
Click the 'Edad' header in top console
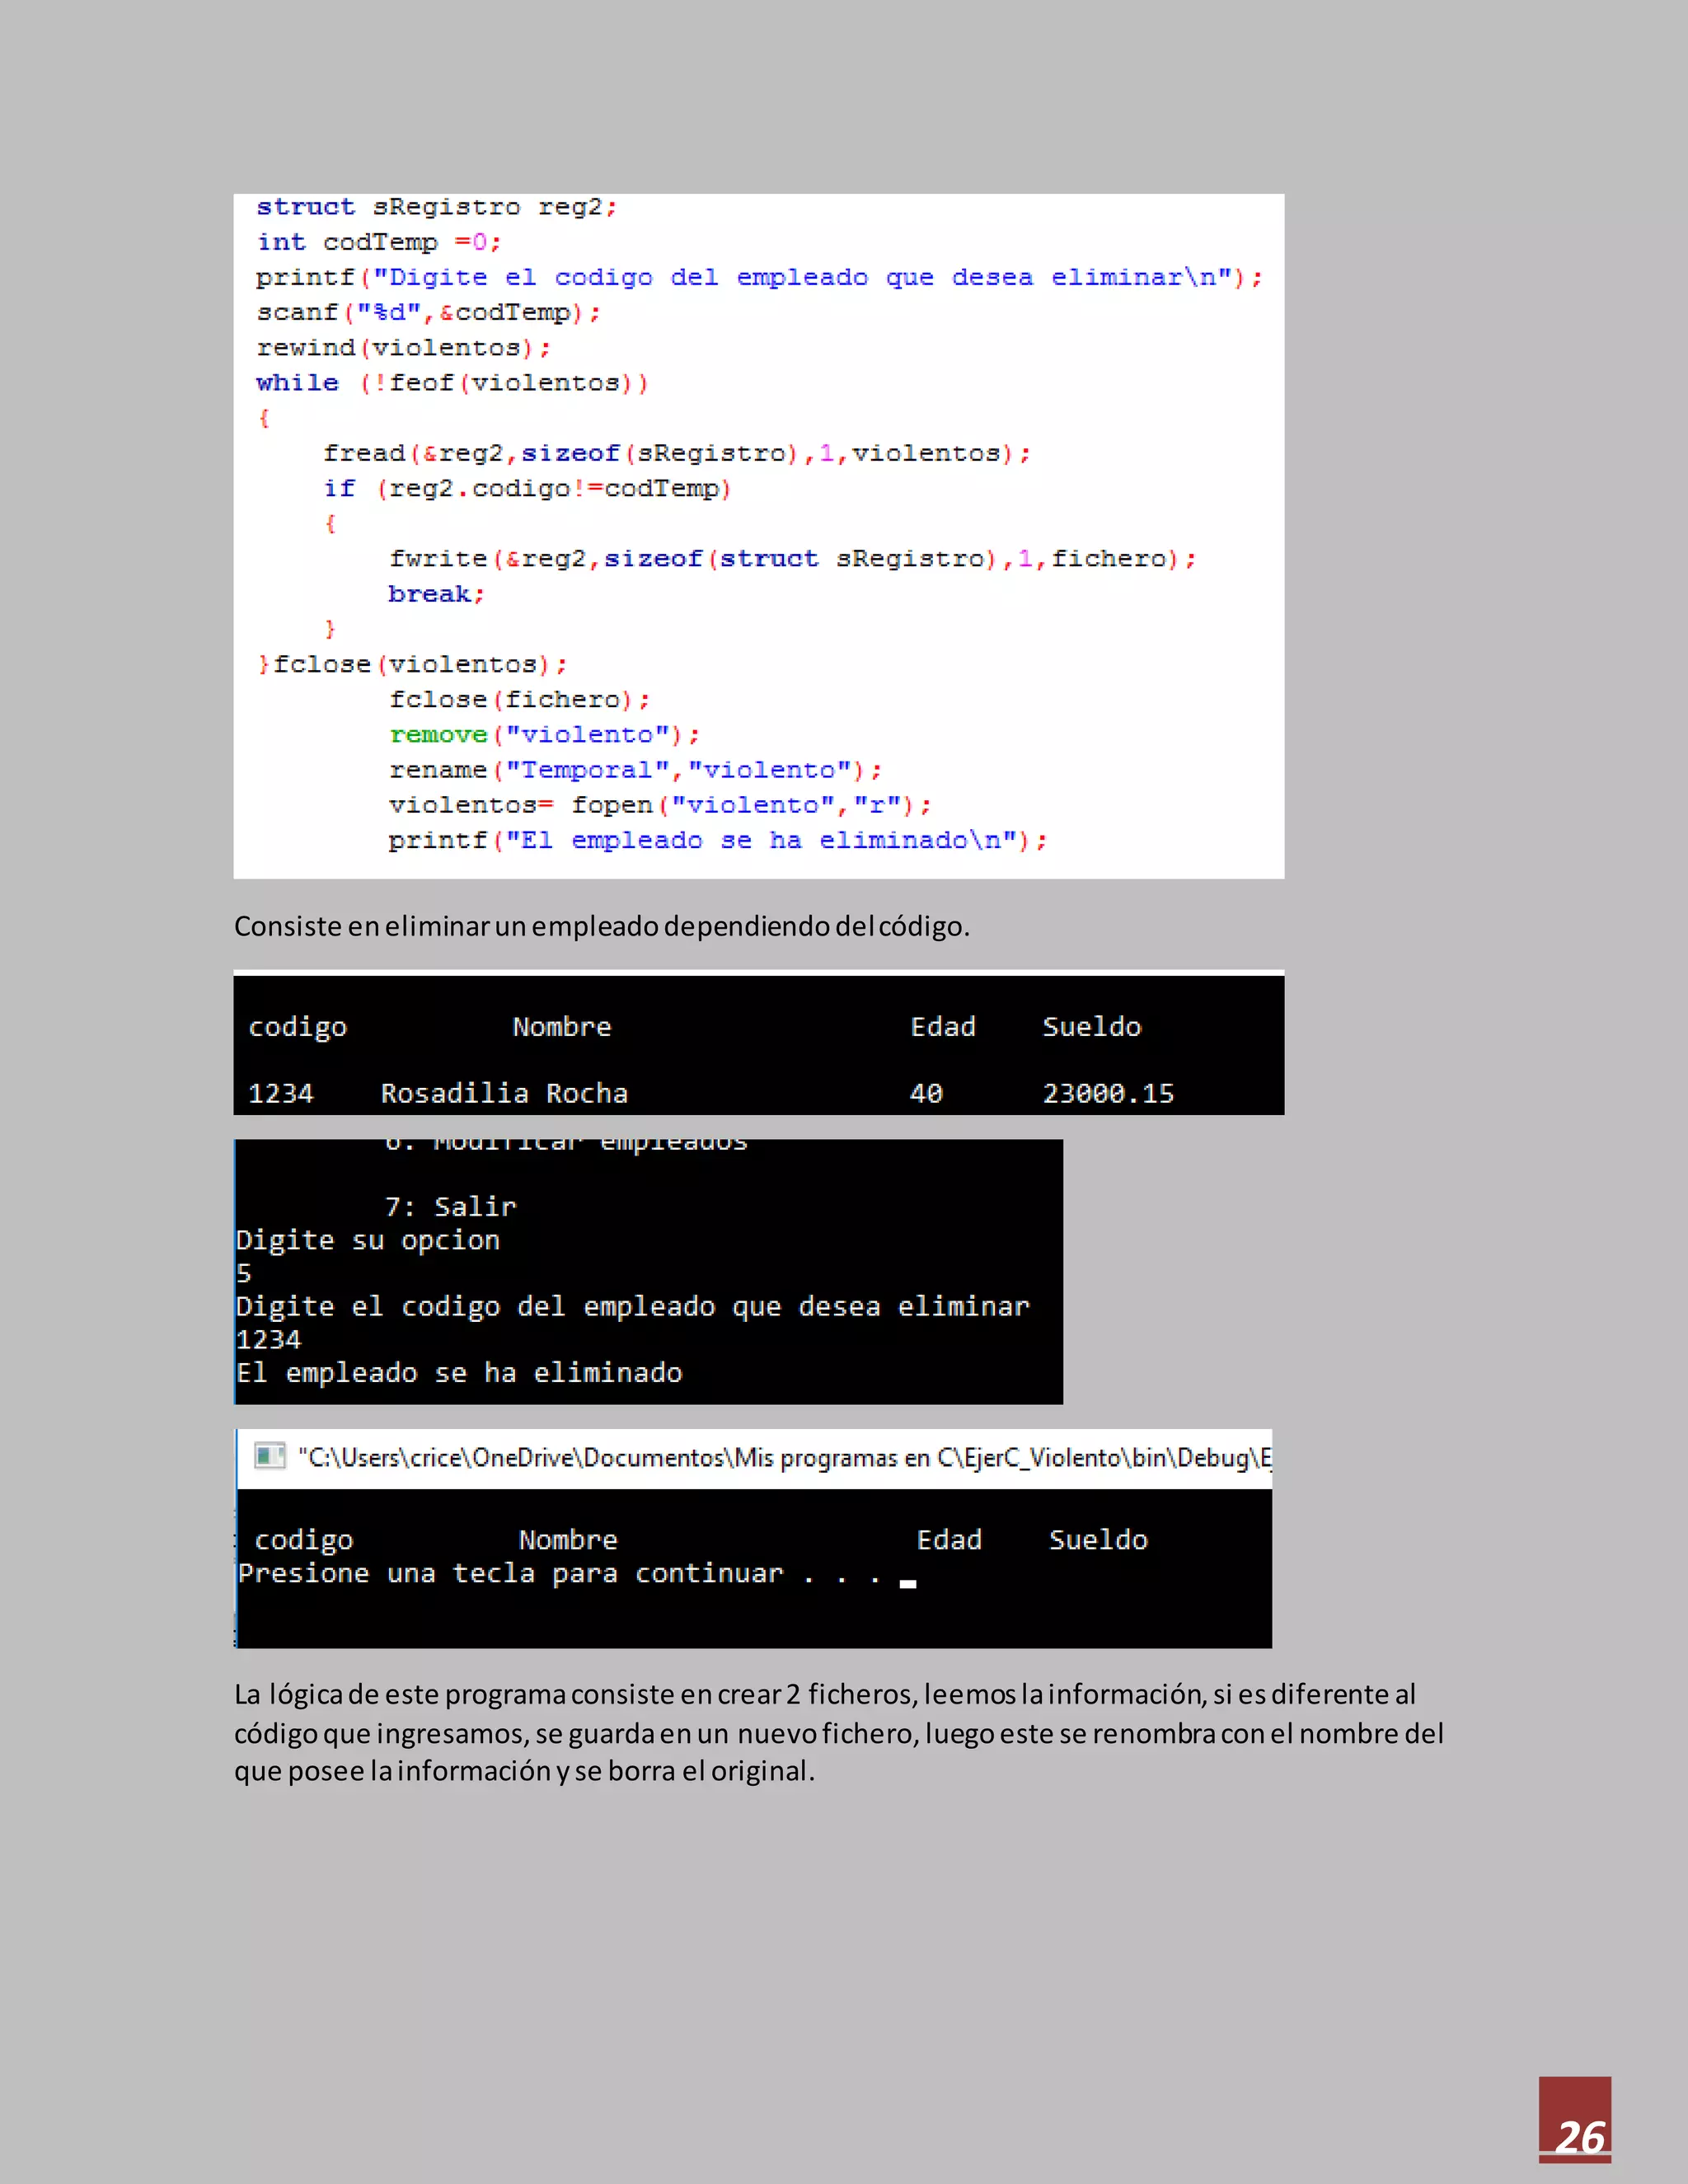click(x=942, y=1027)
